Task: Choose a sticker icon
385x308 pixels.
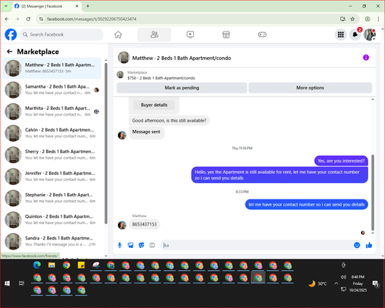Action: click(x=142, y=245)
